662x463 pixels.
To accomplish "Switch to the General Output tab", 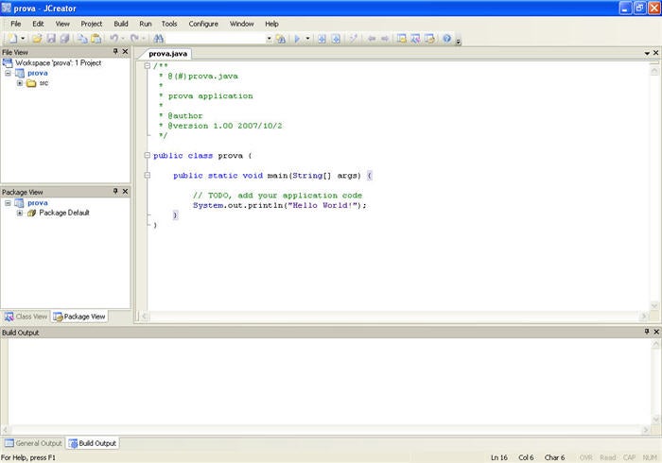I will coord(34,443).
